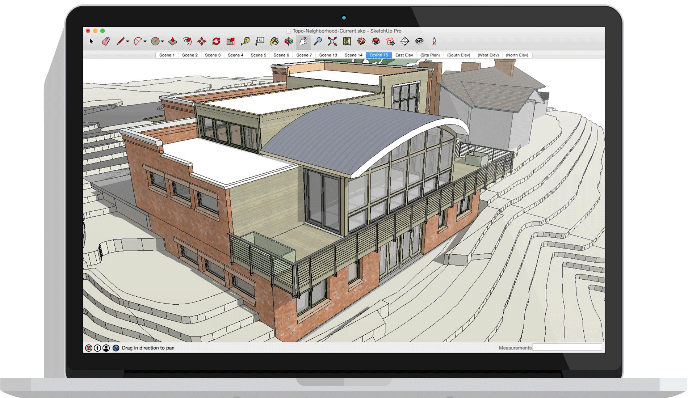Select the Eraser tool

[x=106, y=42]
